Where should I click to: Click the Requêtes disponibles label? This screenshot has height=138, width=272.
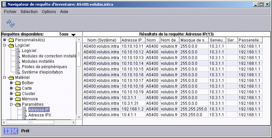[x=23, y=34]
